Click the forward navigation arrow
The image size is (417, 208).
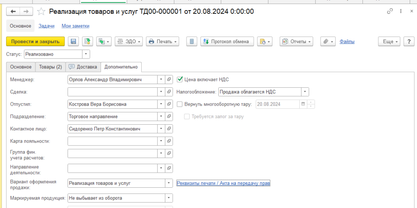click(26, 11)
